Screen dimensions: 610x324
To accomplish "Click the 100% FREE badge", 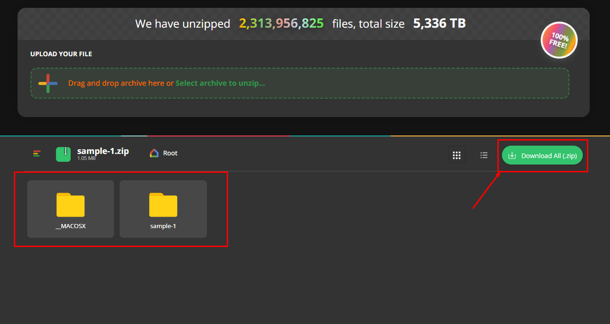I will tap(559, 40).
